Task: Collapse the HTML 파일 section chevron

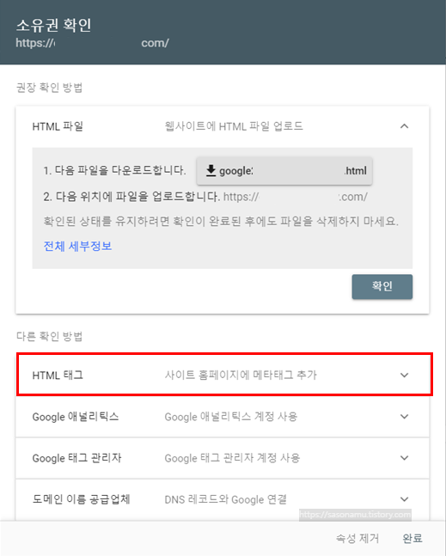Action: 404,126
